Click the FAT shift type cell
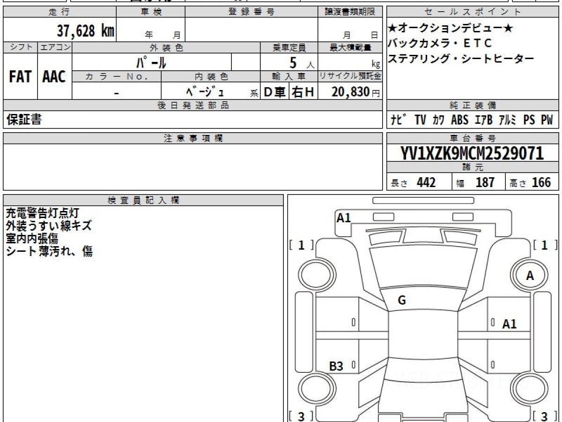 click(x=20, y=77)
